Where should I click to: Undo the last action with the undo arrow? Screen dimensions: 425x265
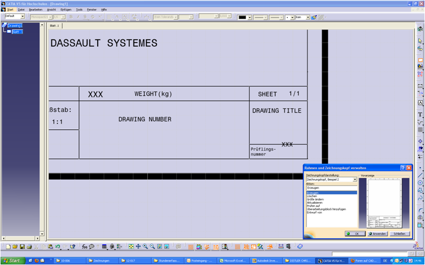coord(58,246)
